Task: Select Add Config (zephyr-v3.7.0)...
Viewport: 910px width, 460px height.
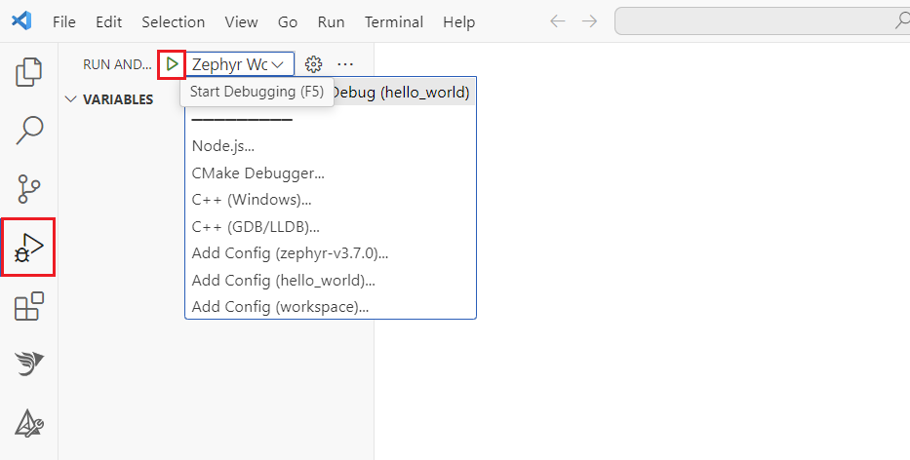Action: click(331, 253)
